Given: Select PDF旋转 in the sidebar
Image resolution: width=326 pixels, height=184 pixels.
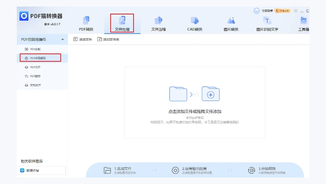Looking at the screenshot, I should 42,76.
